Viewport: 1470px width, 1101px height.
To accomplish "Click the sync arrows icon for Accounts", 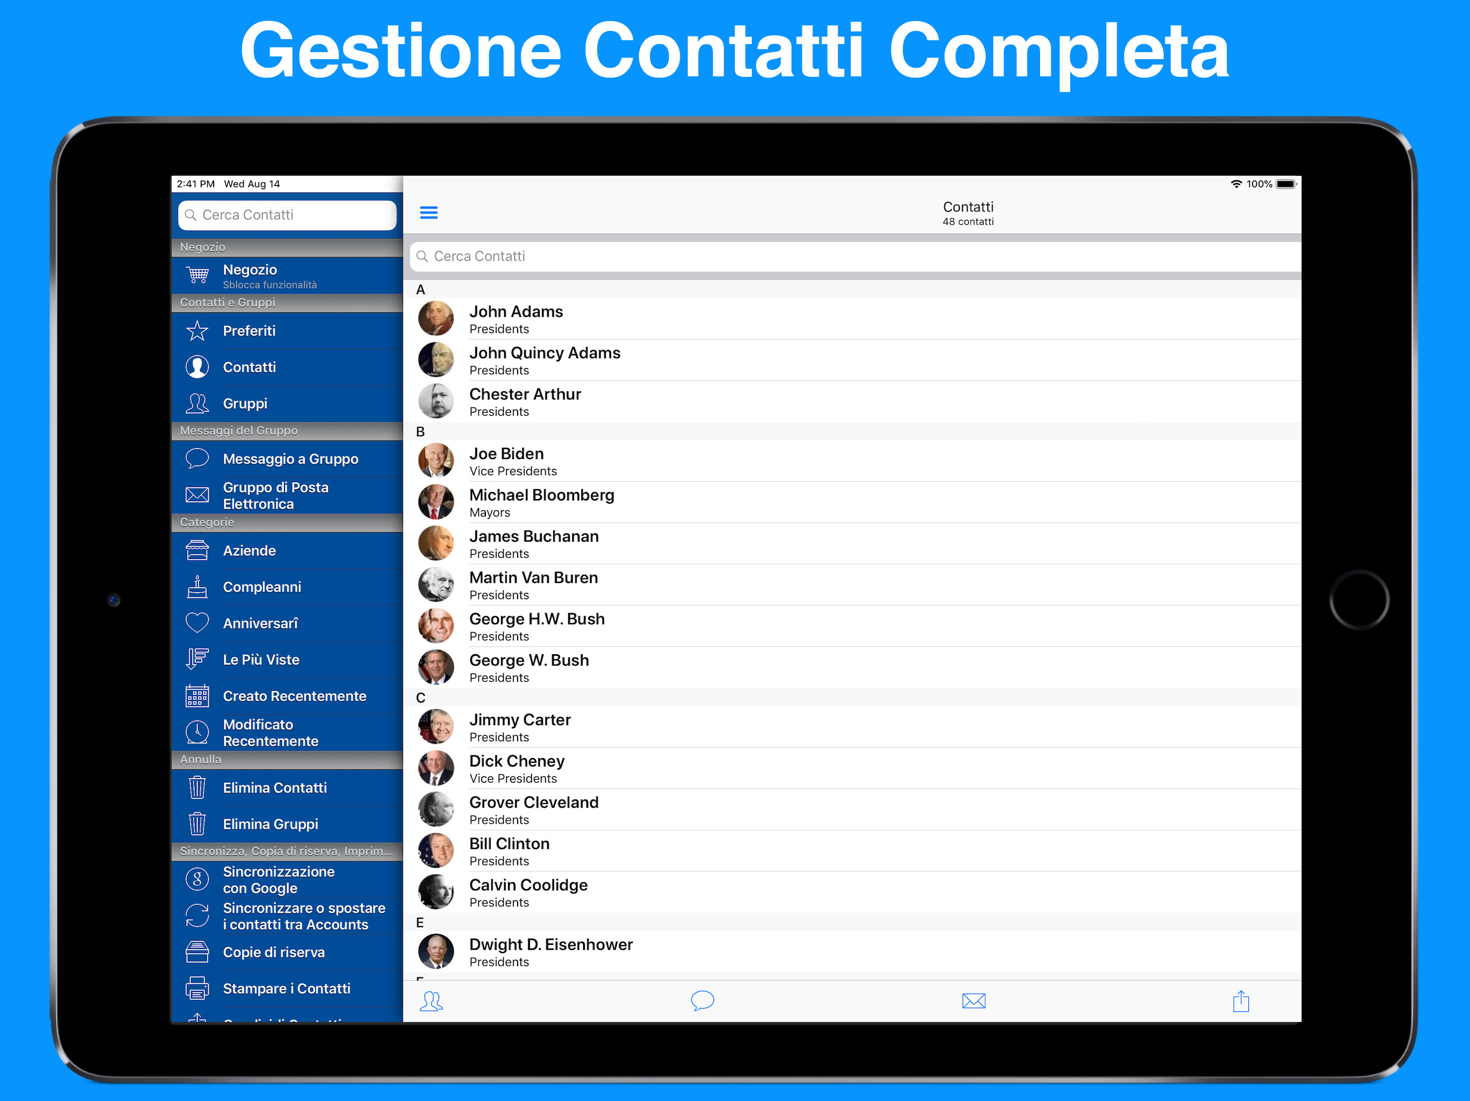I will pyautogui.click(x=197, y=916).
